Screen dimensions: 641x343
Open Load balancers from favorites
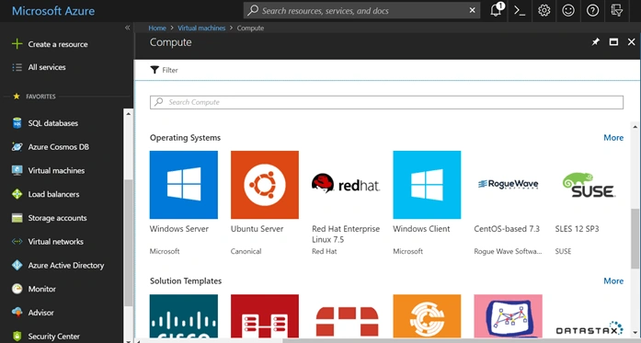[53, 194]
